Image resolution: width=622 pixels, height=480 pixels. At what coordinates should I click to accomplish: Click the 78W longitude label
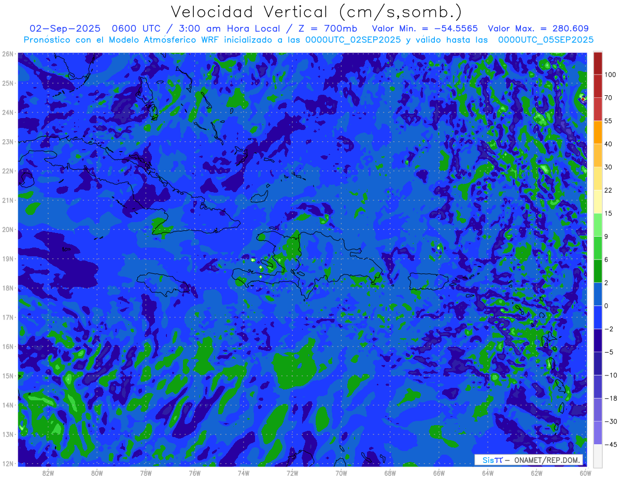[x=146, y=473]
